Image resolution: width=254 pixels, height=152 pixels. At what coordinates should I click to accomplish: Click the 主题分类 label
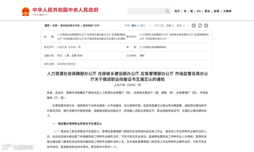49,56
